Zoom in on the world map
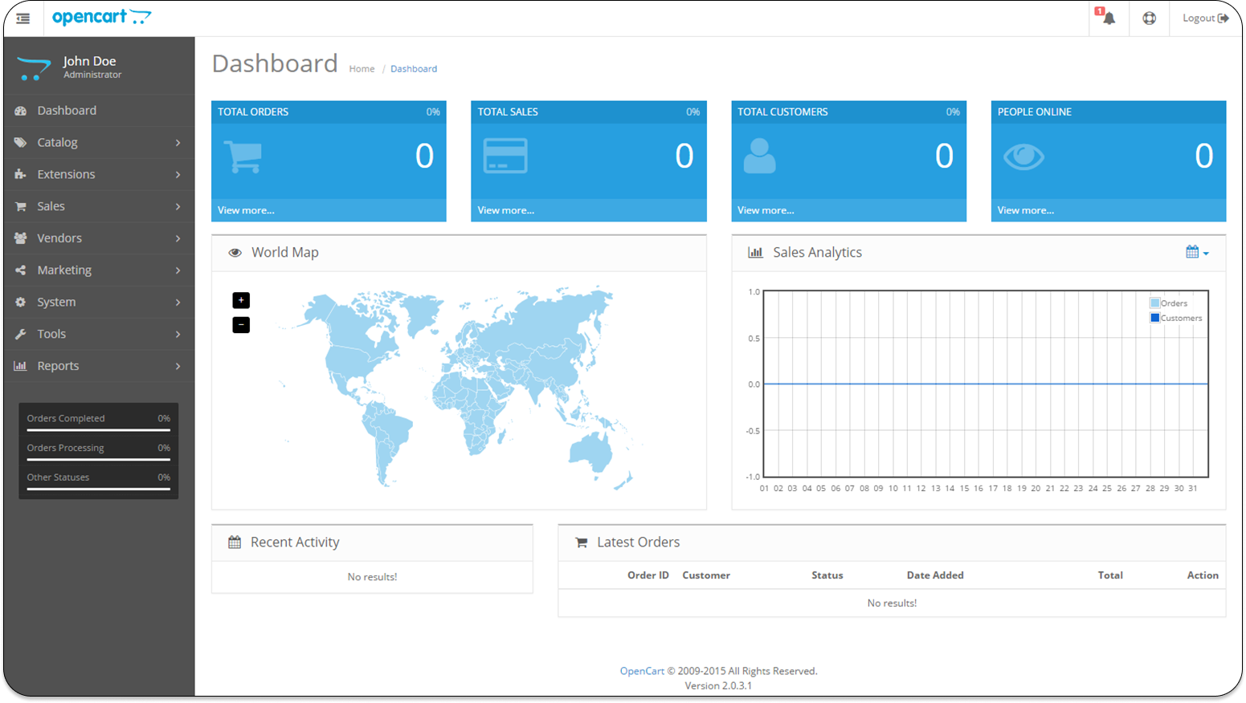Image resolution: width=1246 pixels, height=703 pixels. [241, 300]
